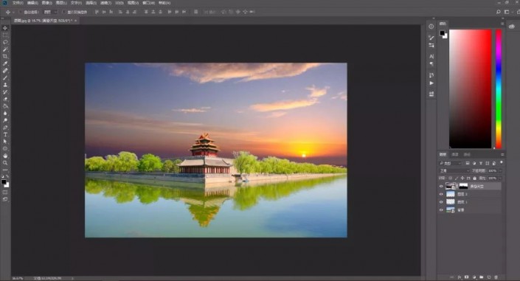Hide the 图层 1 layer

[441, 202]
